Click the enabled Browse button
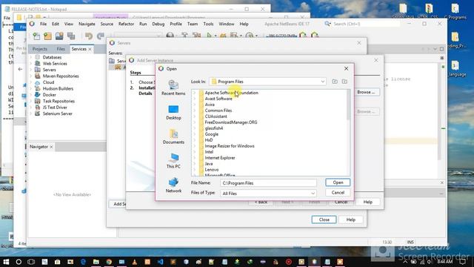The width and height of the screenshot is (474, 267). coord(366,92)
